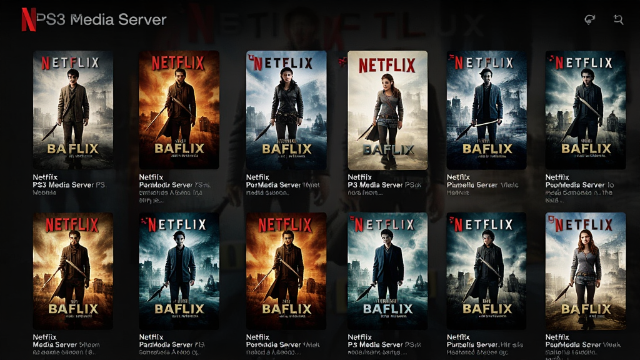Image resolution: width=640 pixels, height=360 pixels.
Task: Open cream-background poster of woman in gray shirt
Action: pos(387,110)
